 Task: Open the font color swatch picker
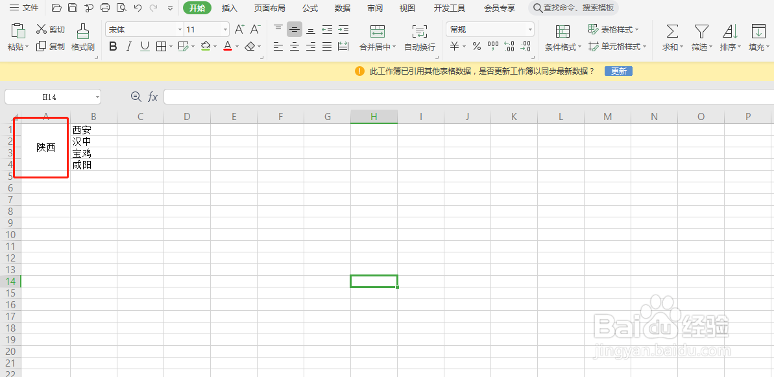236,47
